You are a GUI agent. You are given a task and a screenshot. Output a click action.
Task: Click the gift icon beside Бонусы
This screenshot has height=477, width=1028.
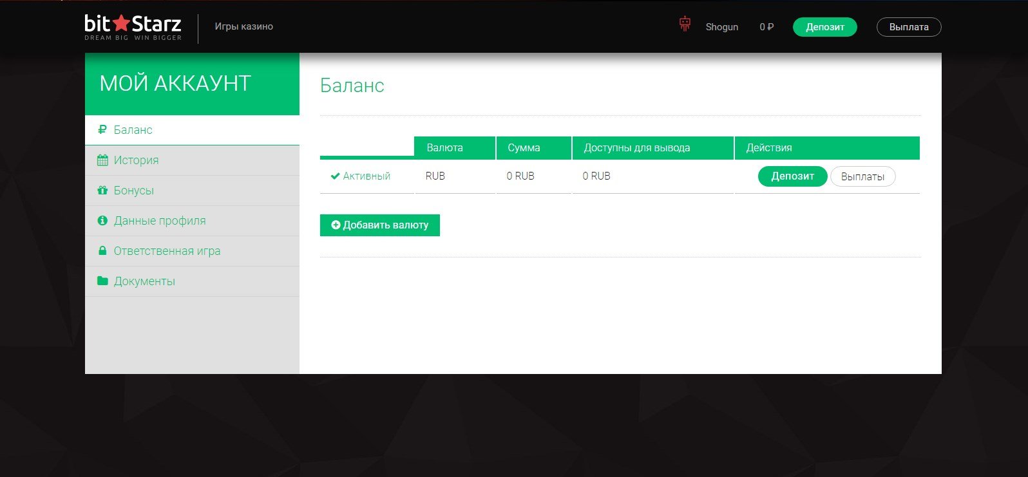click(102, 190)
